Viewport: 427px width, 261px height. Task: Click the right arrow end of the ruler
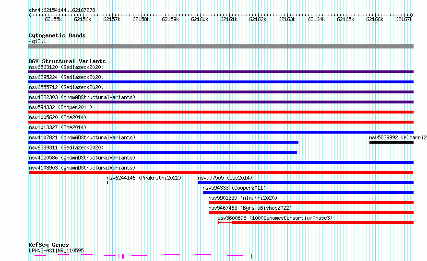[x=412, y=15]
